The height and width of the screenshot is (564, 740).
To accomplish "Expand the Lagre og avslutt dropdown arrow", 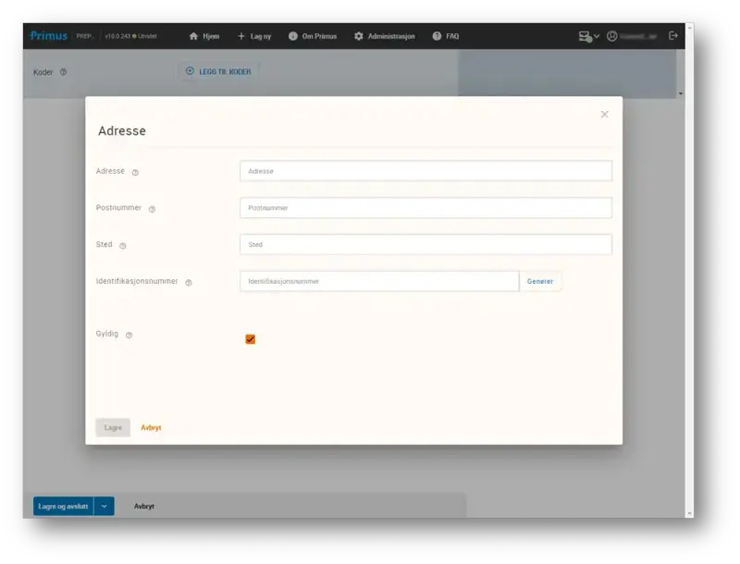I will [105, 506].
